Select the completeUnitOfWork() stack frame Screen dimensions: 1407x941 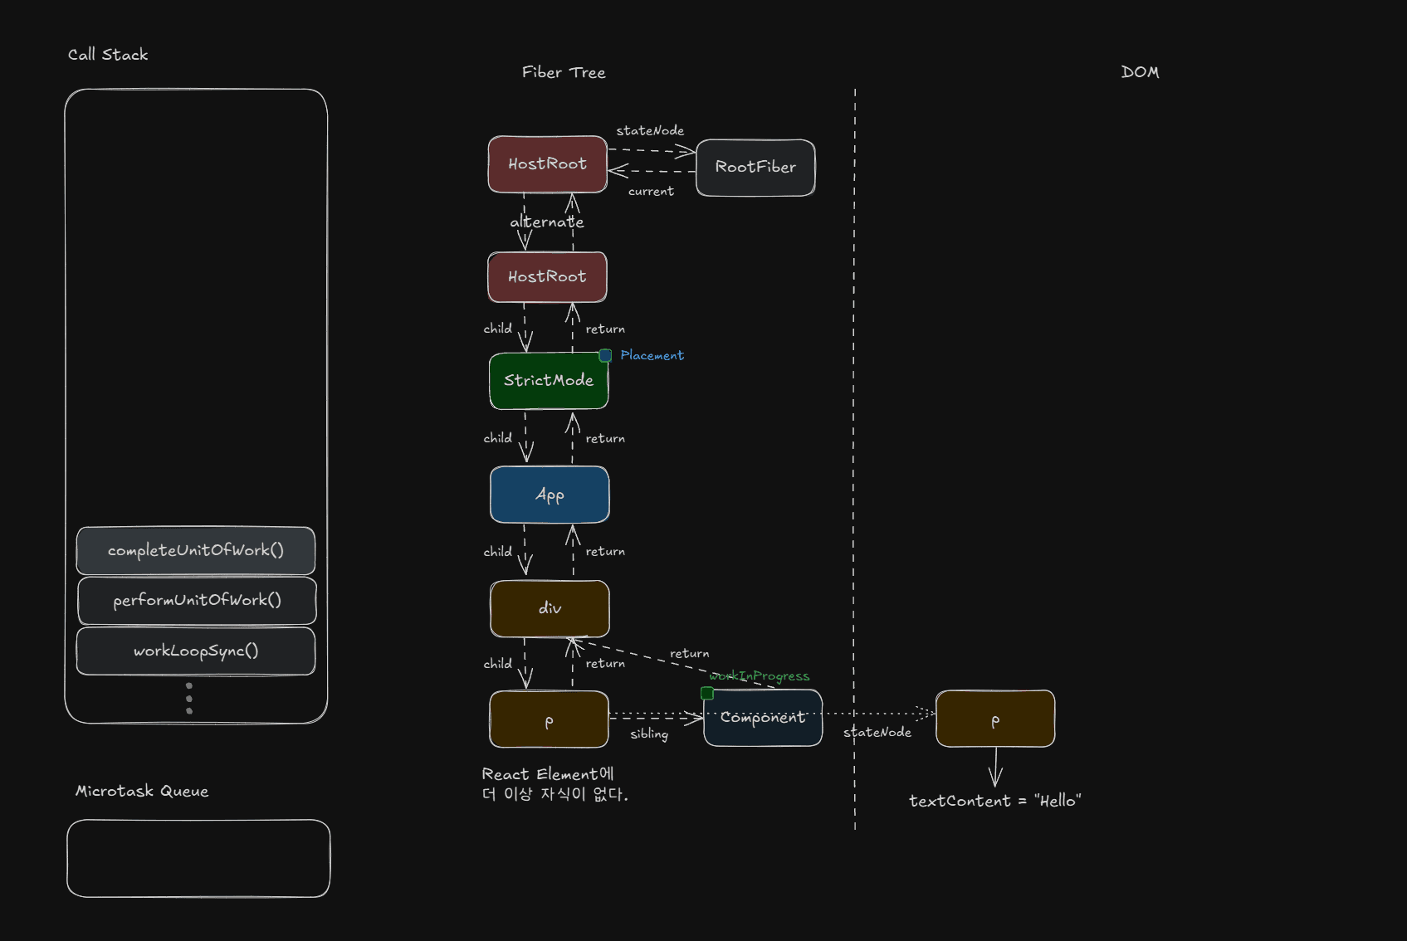click(196, 551)
